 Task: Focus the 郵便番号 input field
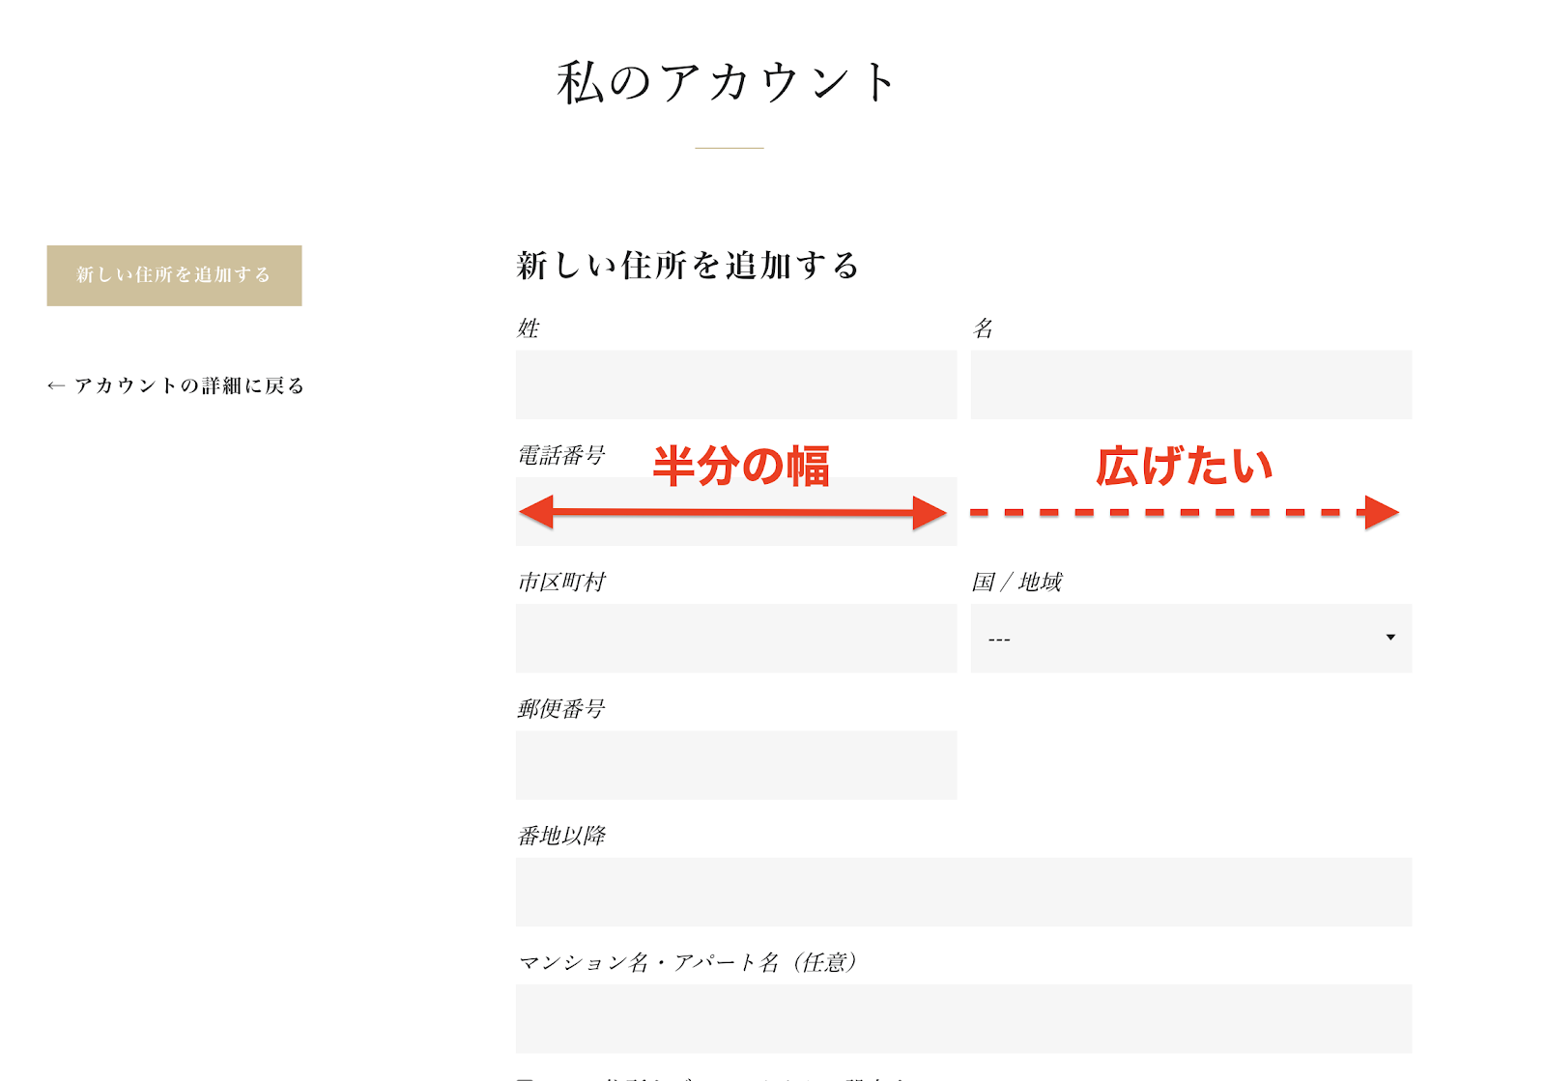(x=735, y=764)
